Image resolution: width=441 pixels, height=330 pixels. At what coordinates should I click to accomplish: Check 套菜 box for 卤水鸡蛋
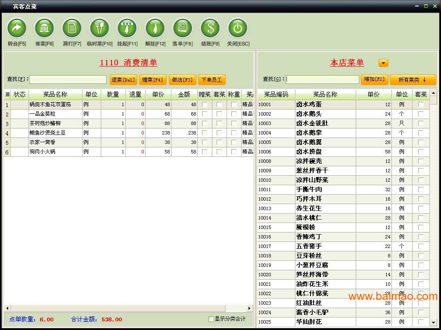pyautogui.click(x=421, y=104)
